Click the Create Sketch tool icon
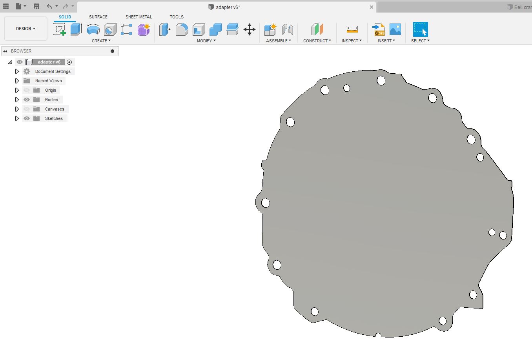 (60, 29)
